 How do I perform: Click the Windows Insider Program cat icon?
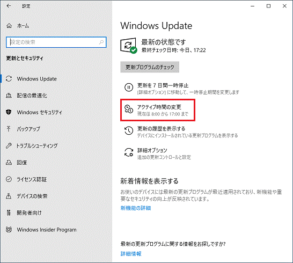click(9, 229)
